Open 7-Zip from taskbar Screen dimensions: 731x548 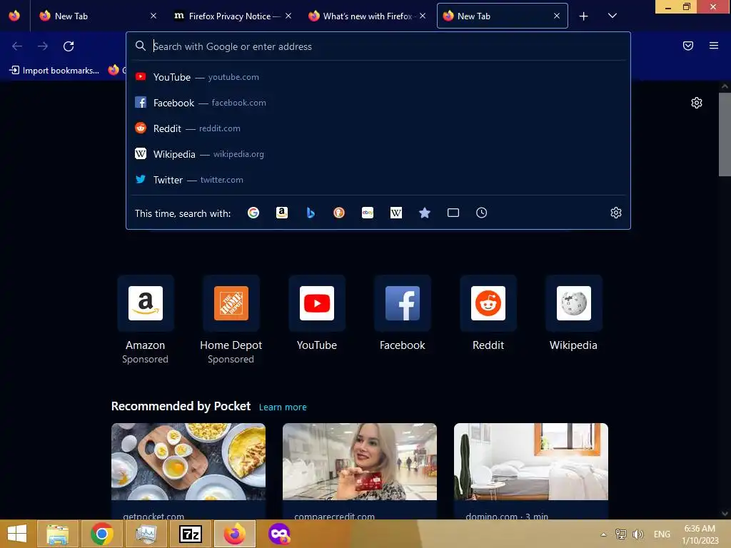coord(191,534)
